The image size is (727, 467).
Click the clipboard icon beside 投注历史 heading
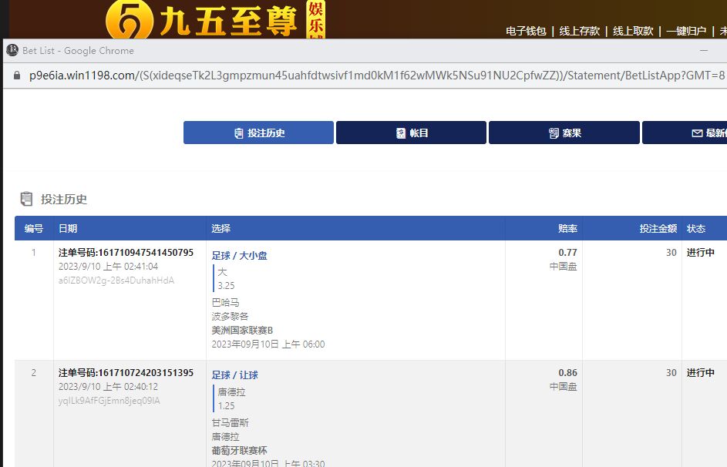(27, 199)
